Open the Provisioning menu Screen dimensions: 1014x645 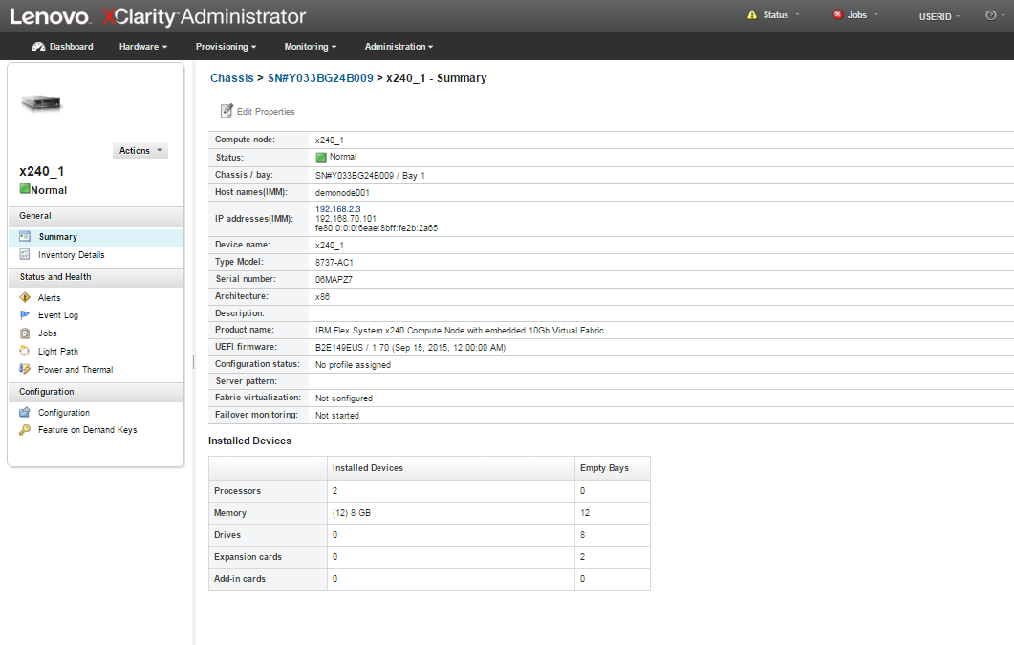click(x=226, y=47)
